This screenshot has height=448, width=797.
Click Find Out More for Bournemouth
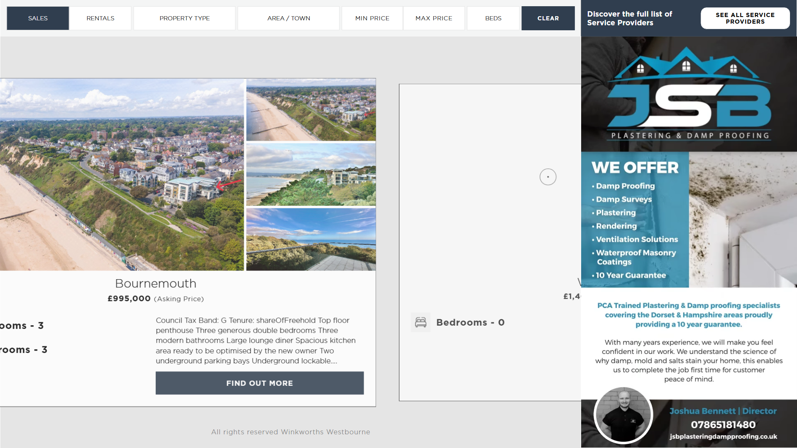(259, 383)
